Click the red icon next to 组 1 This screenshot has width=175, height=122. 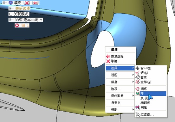pyautogui.click(x=17, y=25)
